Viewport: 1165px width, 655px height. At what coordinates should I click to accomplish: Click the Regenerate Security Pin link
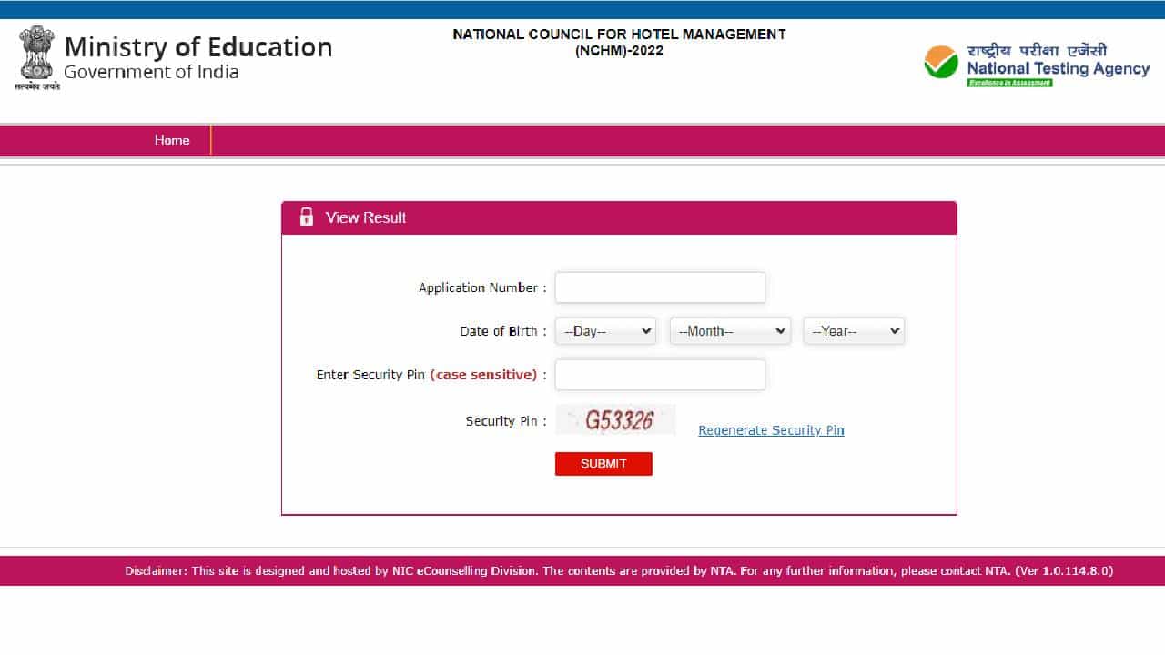pyautogui.click(x=771, y=430)
